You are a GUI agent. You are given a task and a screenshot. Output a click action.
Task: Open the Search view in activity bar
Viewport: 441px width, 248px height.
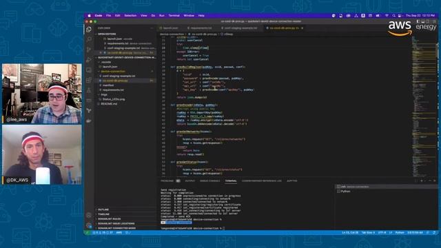click(x=89, y=39)
